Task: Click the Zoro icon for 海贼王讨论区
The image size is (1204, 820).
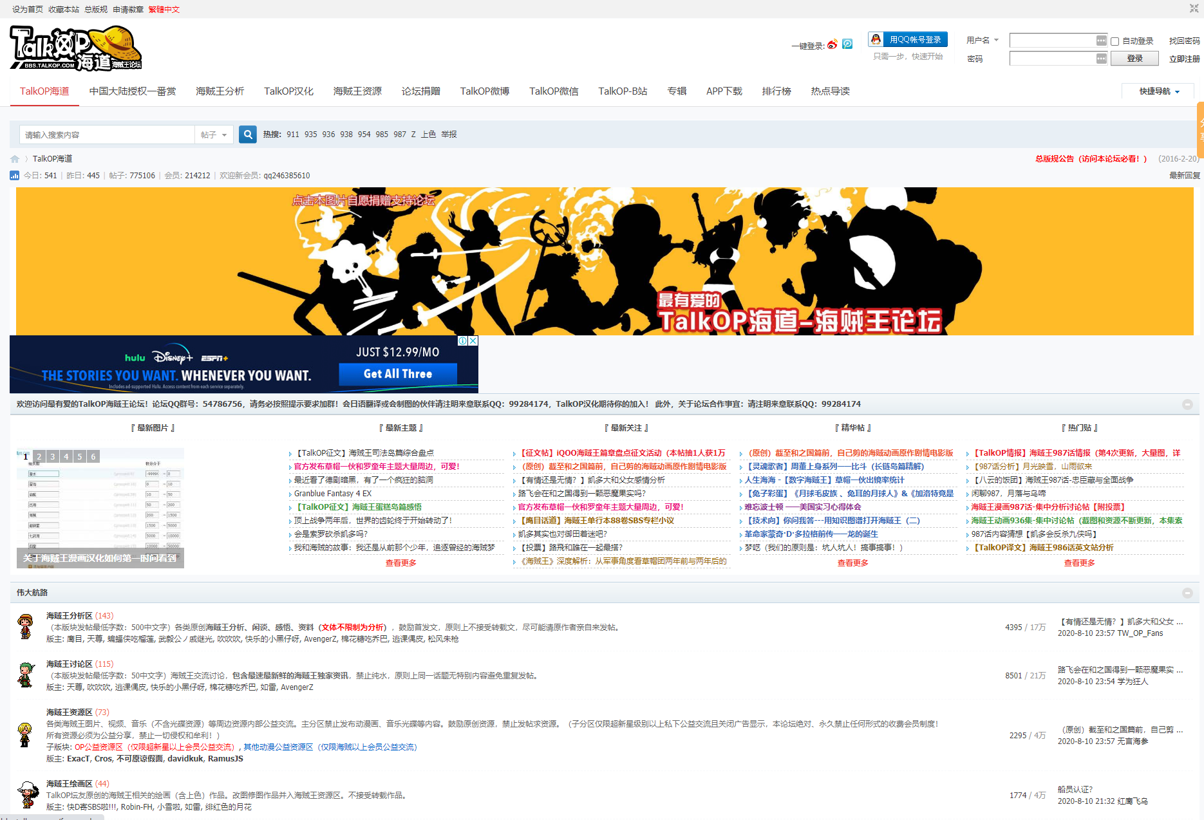Action: 26,675
